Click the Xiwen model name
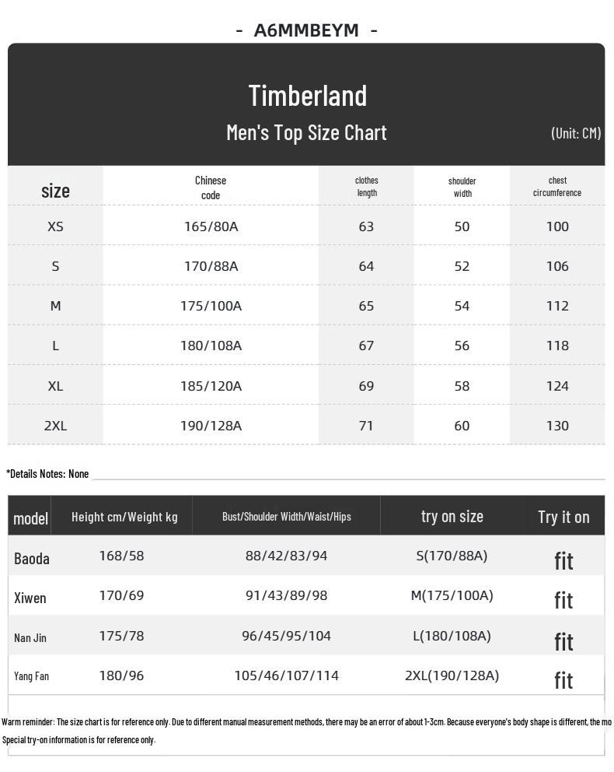614x772 pixels. coord(30,598)
